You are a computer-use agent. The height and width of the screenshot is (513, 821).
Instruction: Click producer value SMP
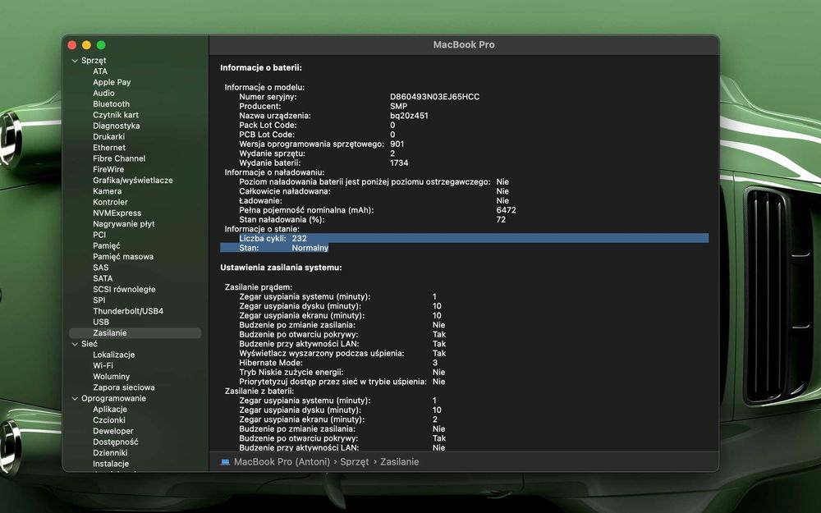pyautogui.click(x=398, y=106)
